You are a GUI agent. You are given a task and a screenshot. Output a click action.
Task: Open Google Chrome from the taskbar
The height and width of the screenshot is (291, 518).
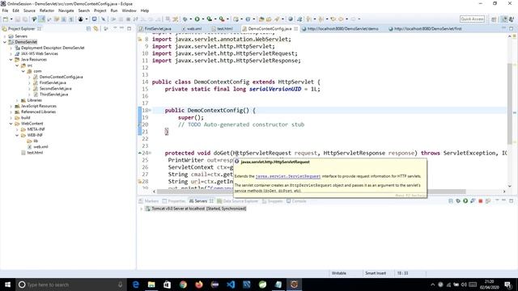tap(183, 285)
